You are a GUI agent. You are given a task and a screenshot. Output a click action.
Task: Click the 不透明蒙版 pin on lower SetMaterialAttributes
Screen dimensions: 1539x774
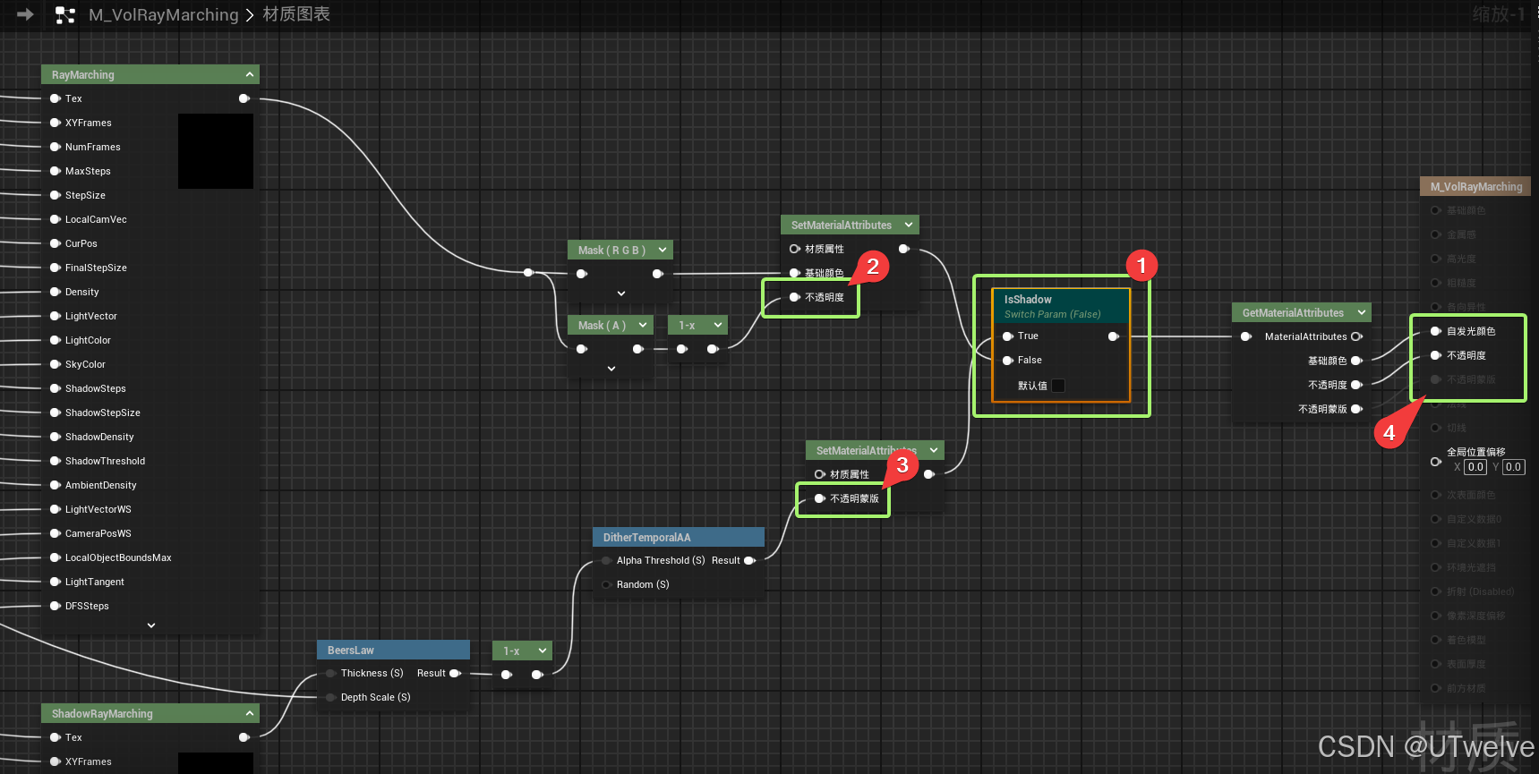(820, 498)
